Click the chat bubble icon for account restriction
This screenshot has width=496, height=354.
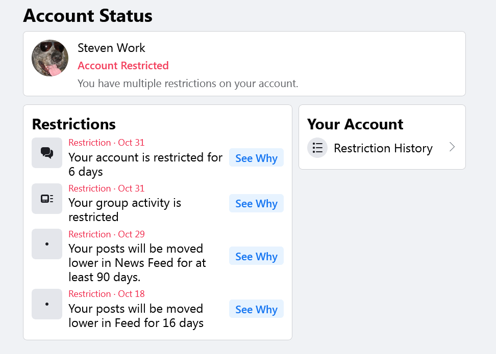point(47,152)
